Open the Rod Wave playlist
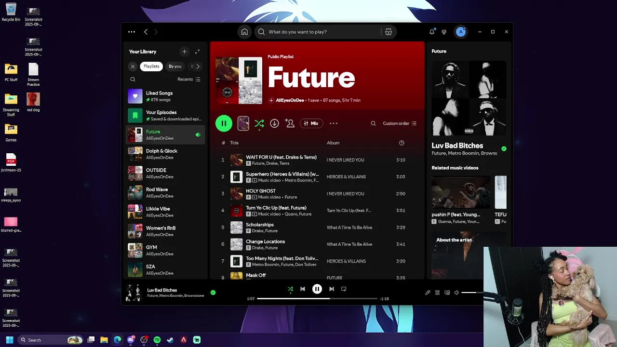The height and width of the screenshot is (347, 617). coord(165,193)
